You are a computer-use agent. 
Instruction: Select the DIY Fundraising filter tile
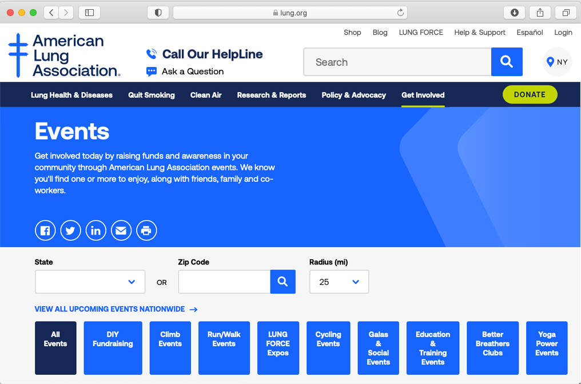click(x=113, y=348)
